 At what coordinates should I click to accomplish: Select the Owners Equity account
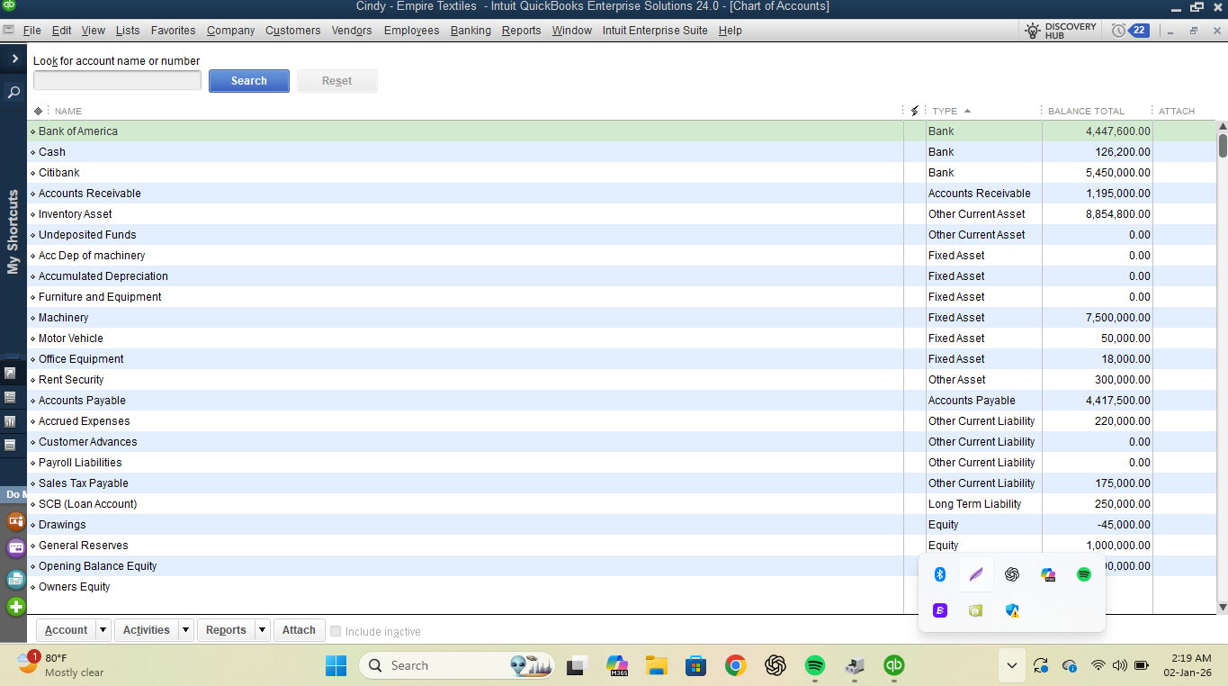tap(75, 587)
